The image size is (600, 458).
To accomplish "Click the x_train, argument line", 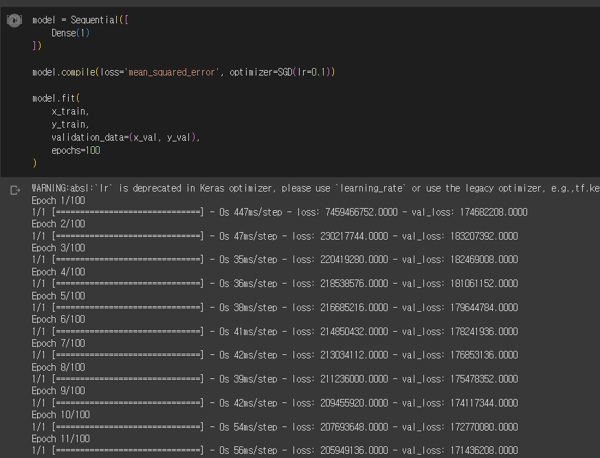I will [70, 111].
